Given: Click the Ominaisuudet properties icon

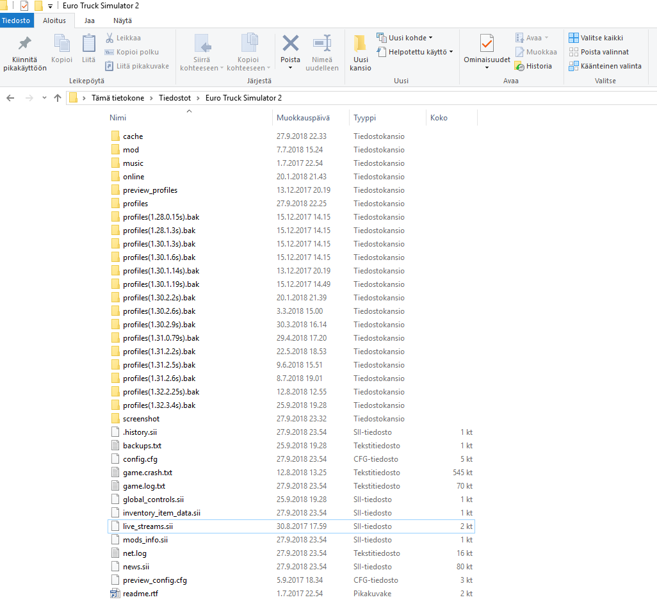Looking at the screenshot, I should (x=487, y=43).
